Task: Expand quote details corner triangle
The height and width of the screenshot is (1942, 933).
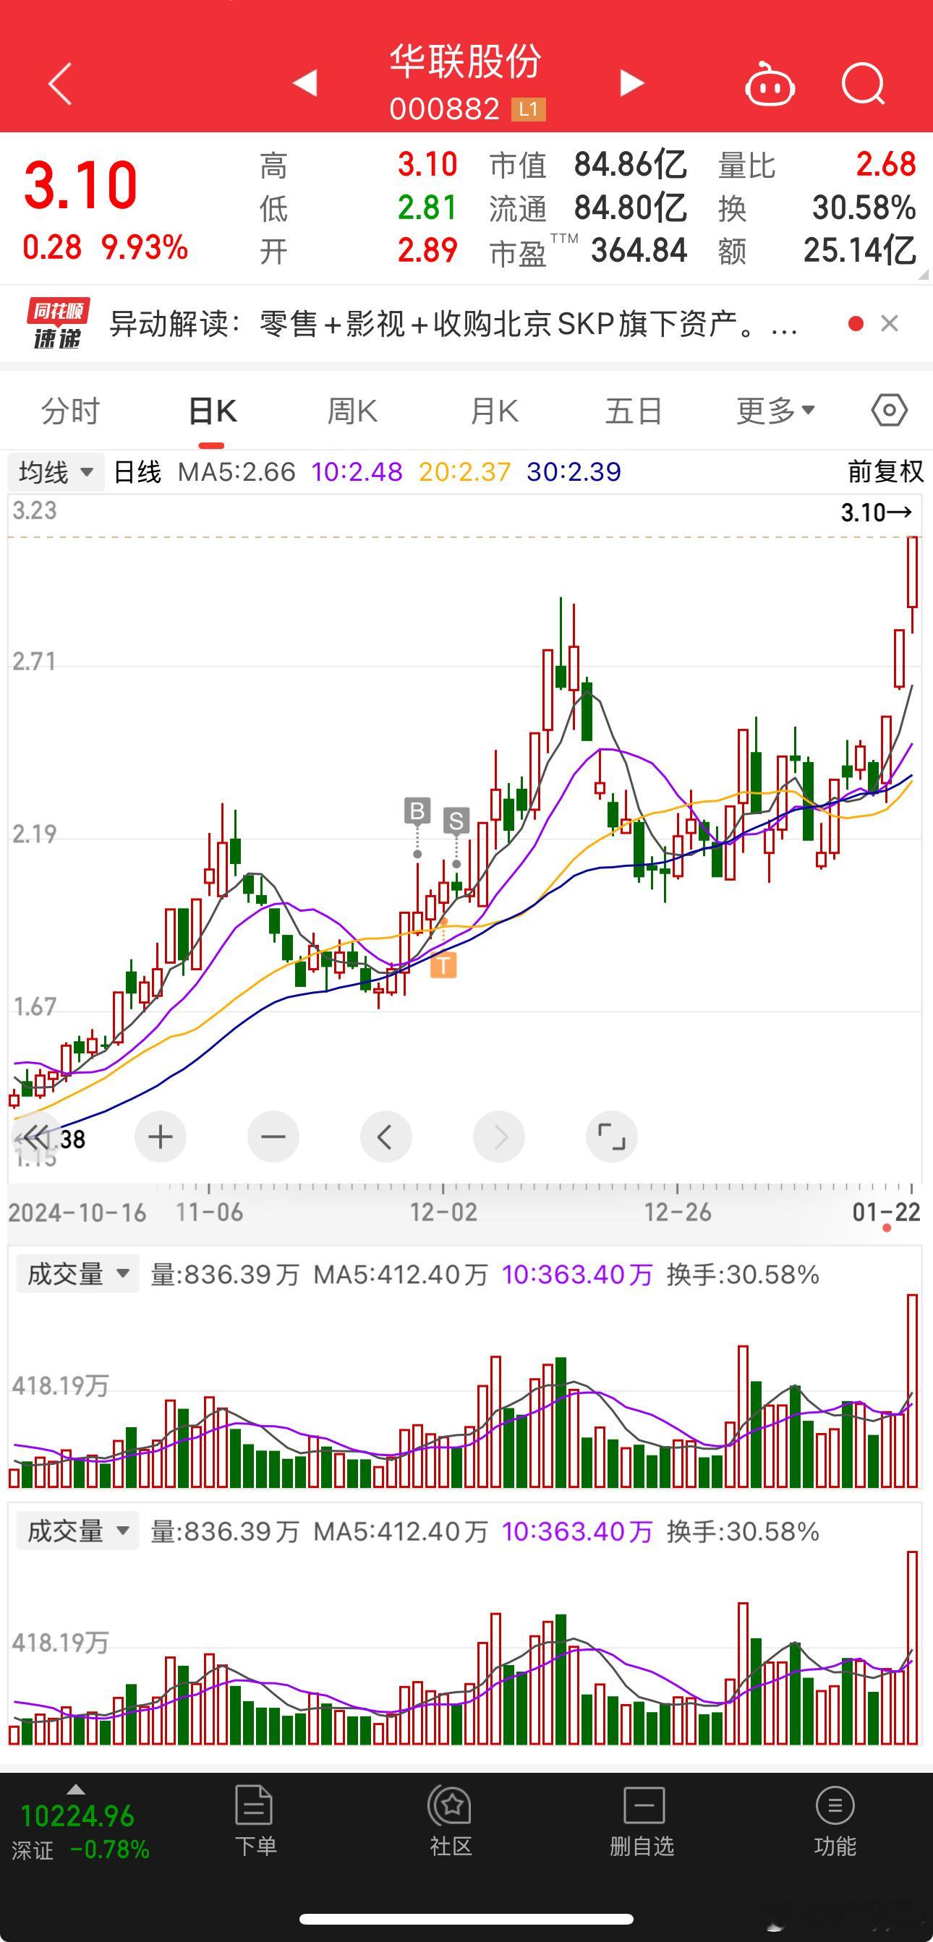Action: point(923,275)
